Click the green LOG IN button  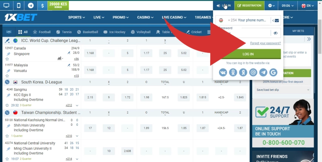(x=248, y=54)
